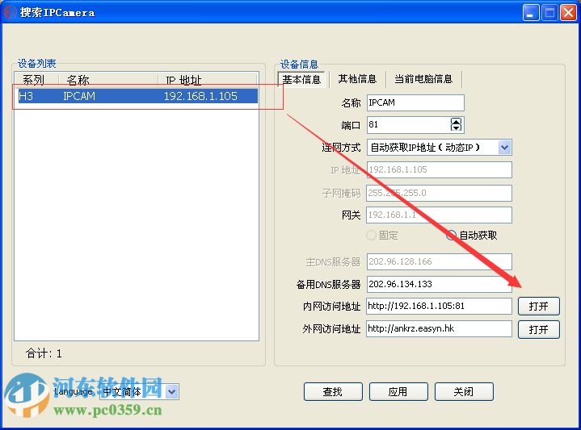This screenshot has height=430, width=581.
Task: Click the 查找 search button
Action: [333, 391]
